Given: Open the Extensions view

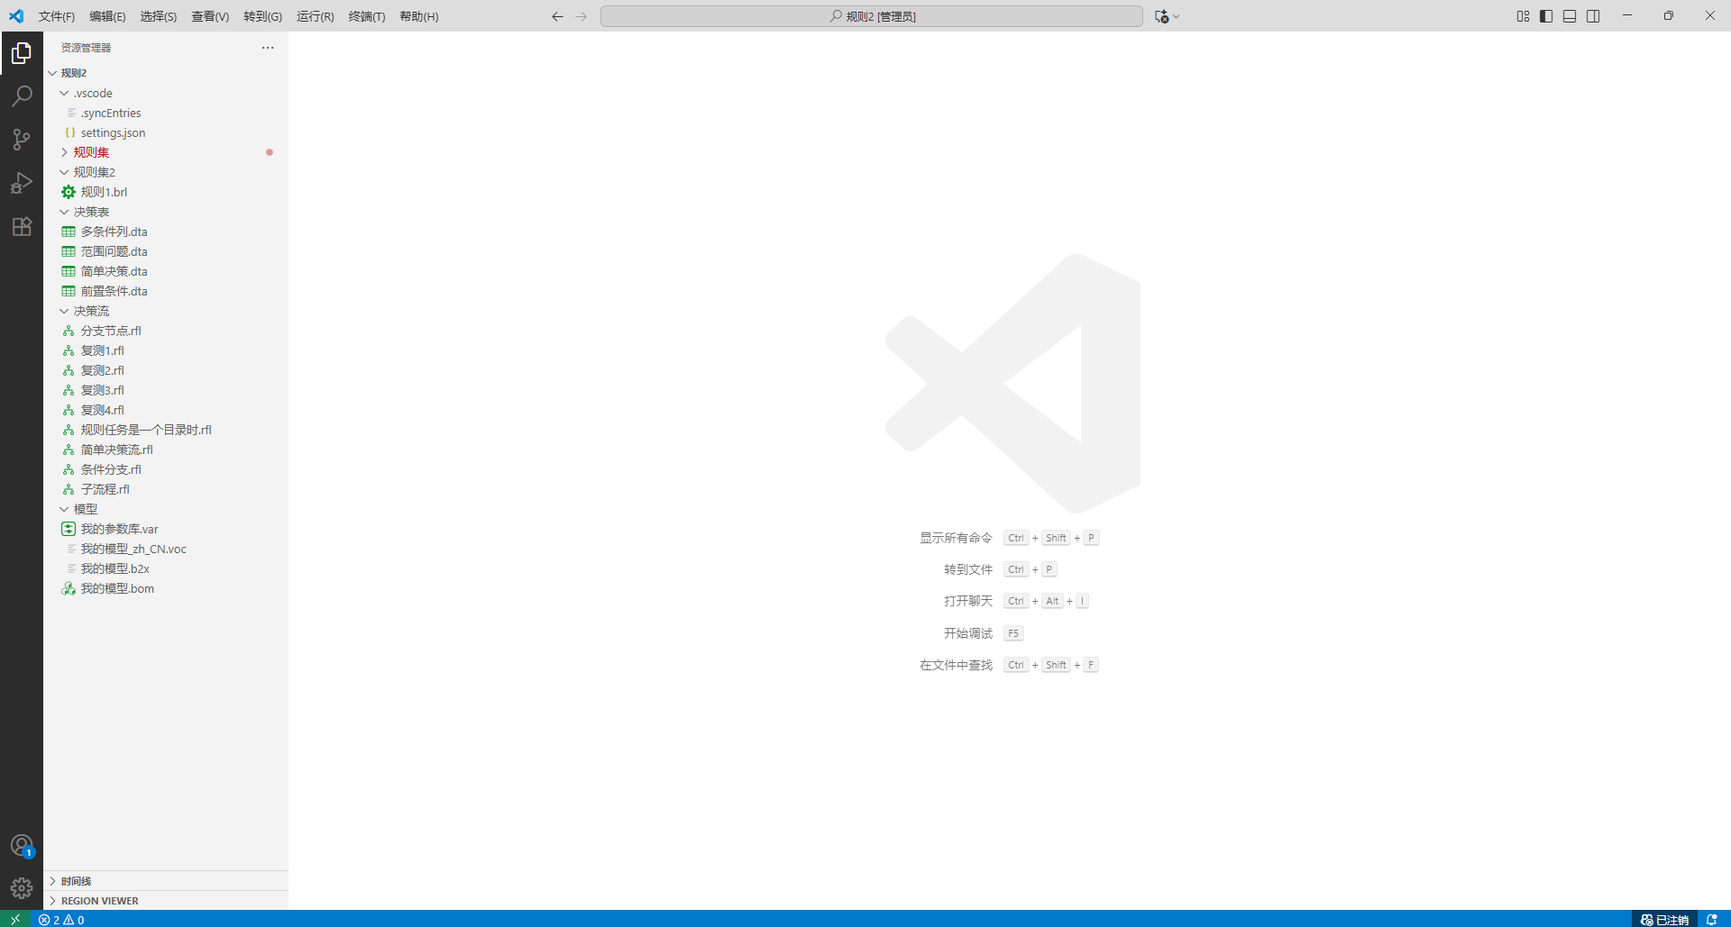Looking at the screenshot, I should 22,226.
